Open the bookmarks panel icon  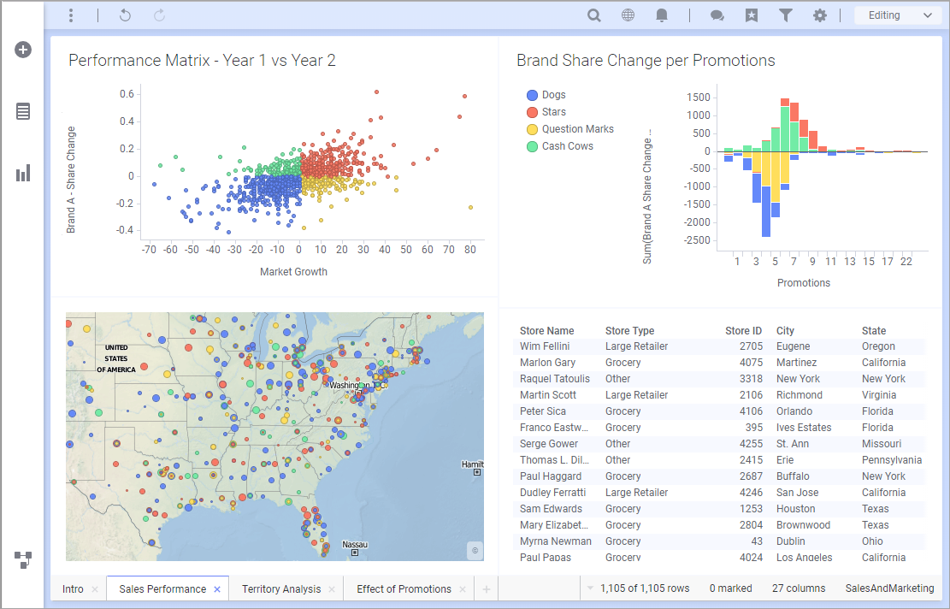[x=751, y=15]
